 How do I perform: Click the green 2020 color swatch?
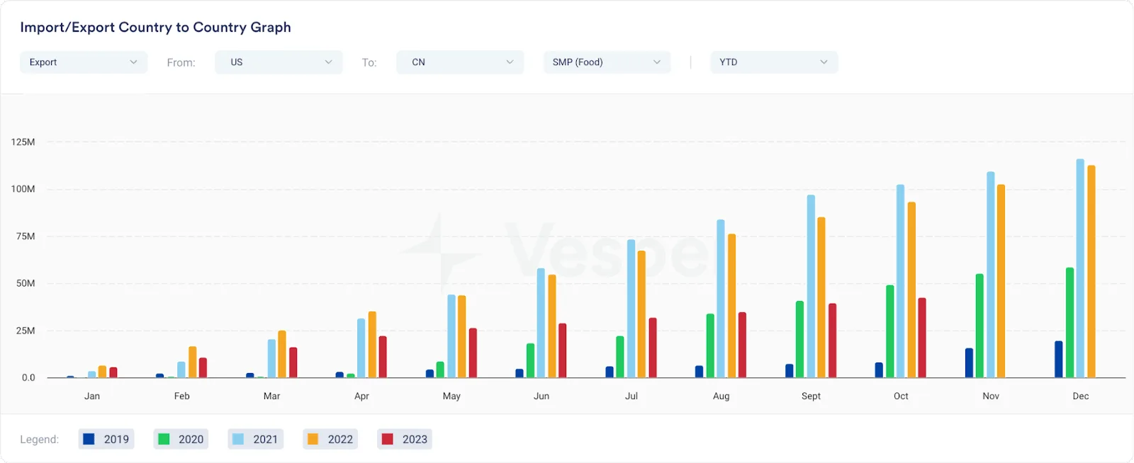click(x=164, y=439)
